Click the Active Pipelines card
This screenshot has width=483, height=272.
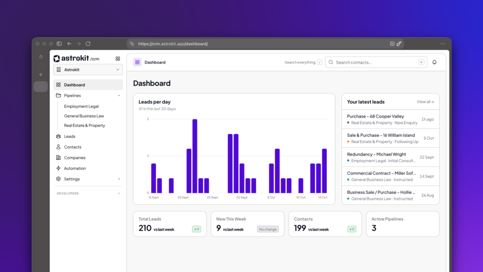[403, 224]
